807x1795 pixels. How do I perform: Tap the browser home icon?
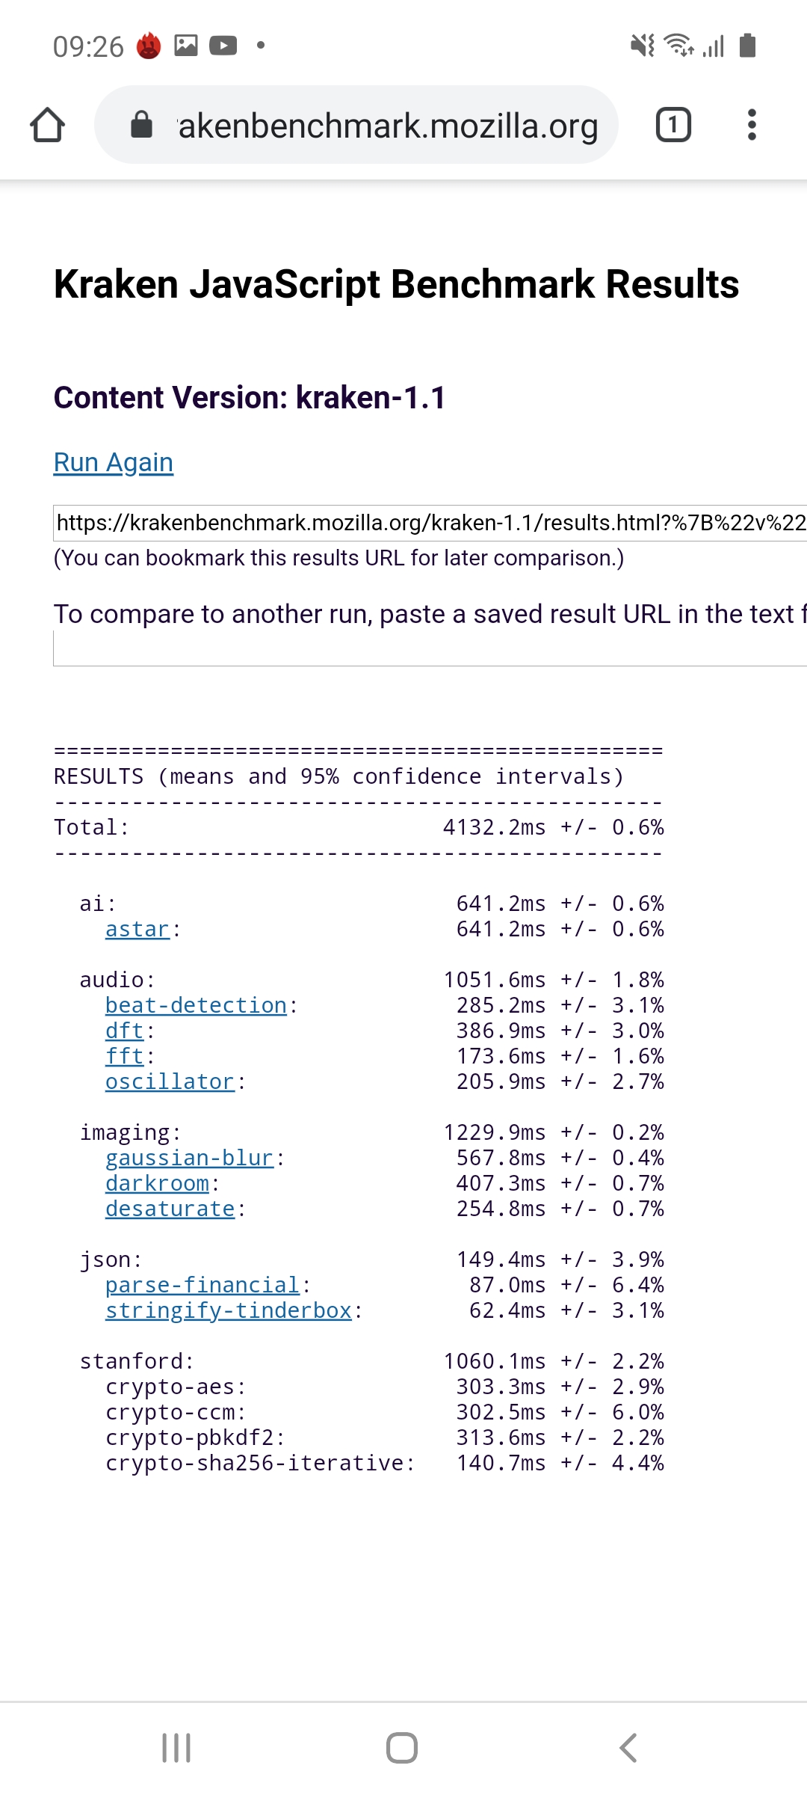[47, 125]
